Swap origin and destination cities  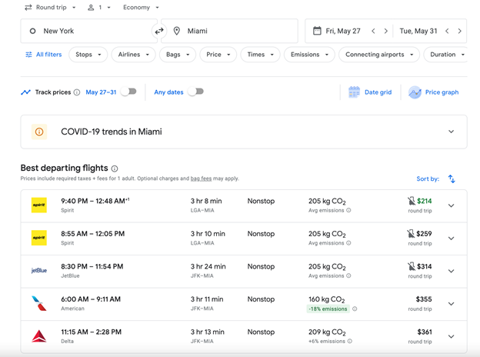tap(159, 31)
